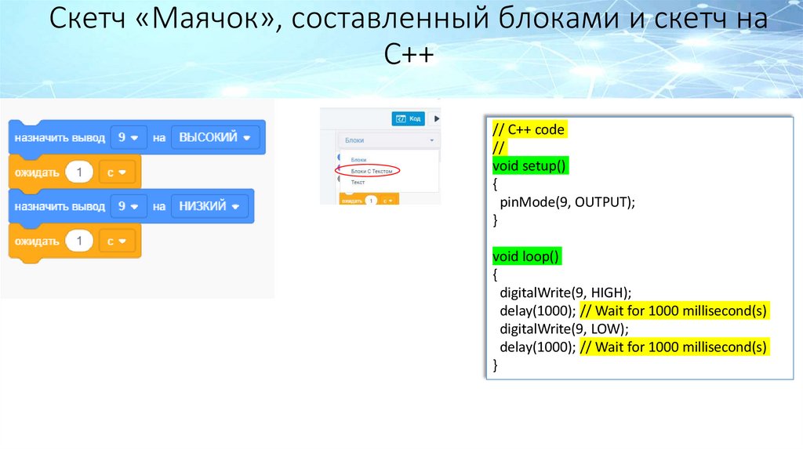Click the value 1 in first ожидать block

[x=79, y=172]
